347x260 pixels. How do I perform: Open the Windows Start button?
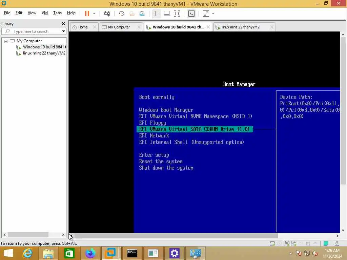pyautogui.click(x=8, y=253)
